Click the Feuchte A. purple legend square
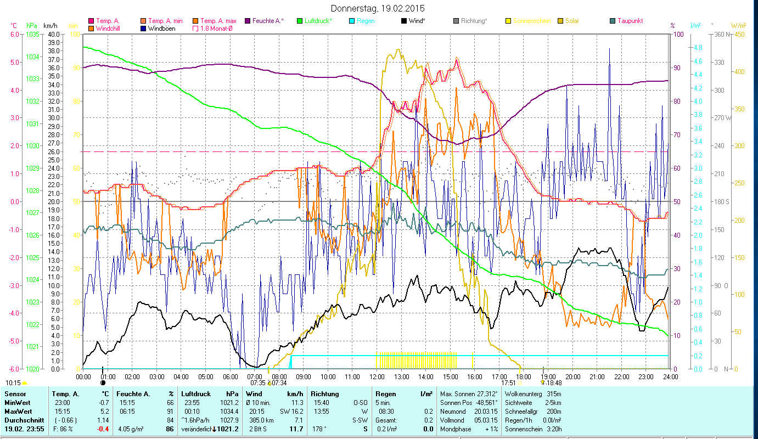 tap(246, 21)
